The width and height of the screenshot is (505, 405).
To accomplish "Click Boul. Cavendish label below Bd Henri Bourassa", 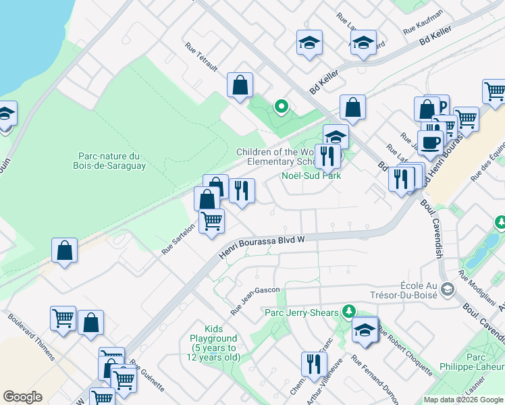I will click(x=432, y=229).
